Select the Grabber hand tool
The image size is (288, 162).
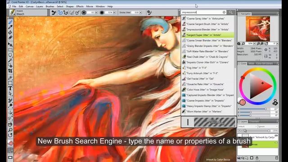click(x=10, y=125)
